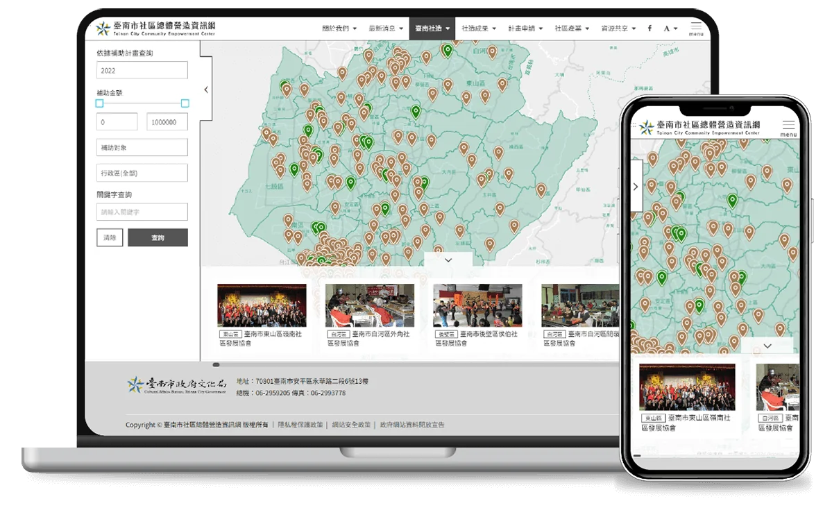Open the 資源共享 menu
This screenshot has height=508, width=832.
tap(618, 28)
